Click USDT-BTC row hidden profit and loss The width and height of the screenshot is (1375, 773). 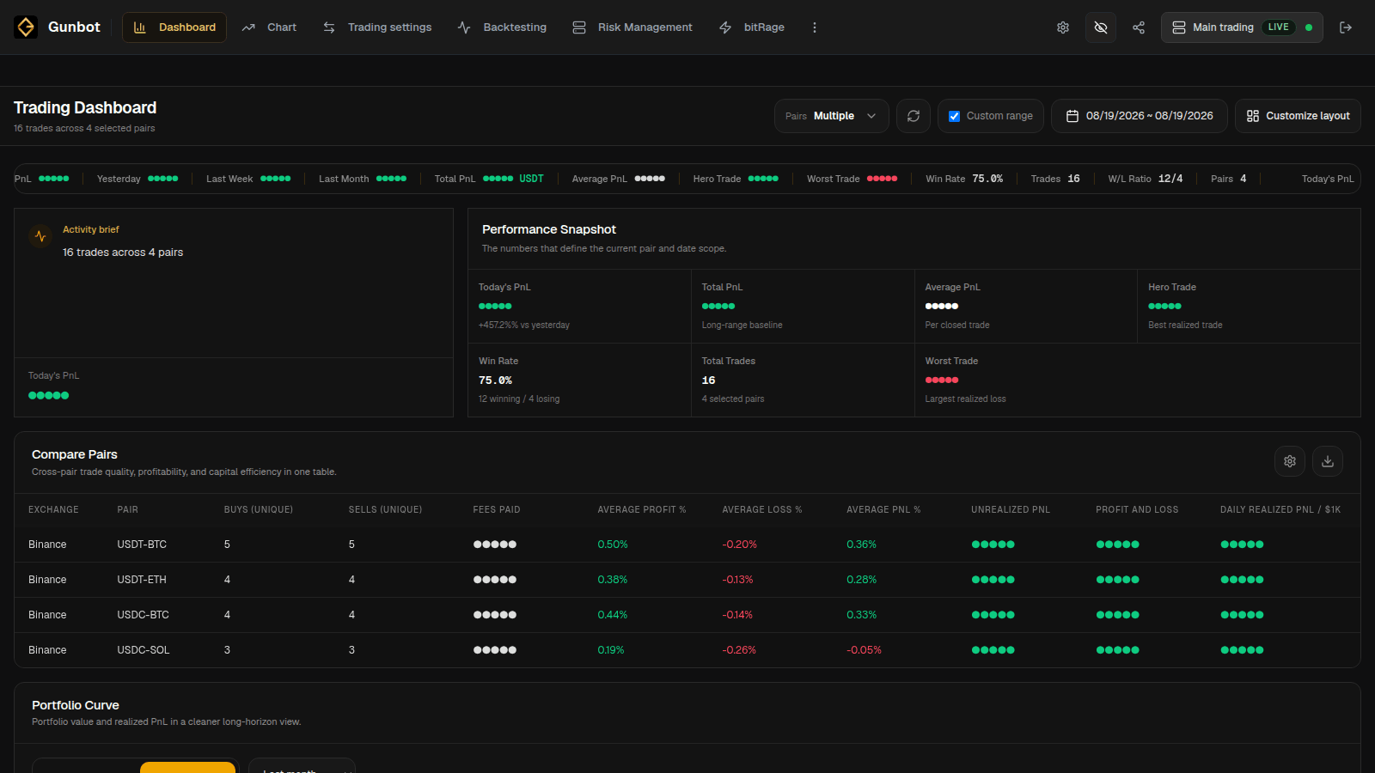pos(1118,545)
